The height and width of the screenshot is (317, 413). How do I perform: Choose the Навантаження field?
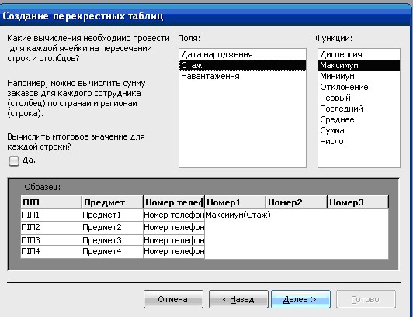coord(242,76)
